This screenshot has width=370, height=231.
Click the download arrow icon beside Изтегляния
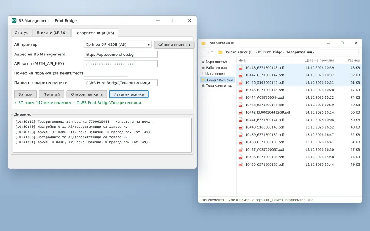click(203, 74)
